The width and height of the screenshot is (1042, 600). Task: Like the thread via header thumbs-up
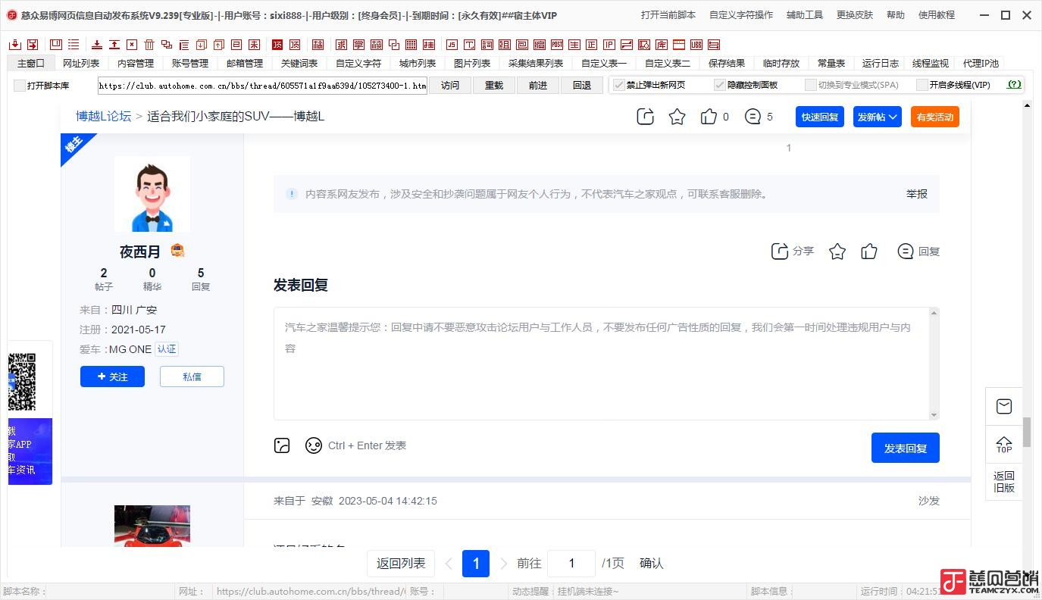click(709, 117)
